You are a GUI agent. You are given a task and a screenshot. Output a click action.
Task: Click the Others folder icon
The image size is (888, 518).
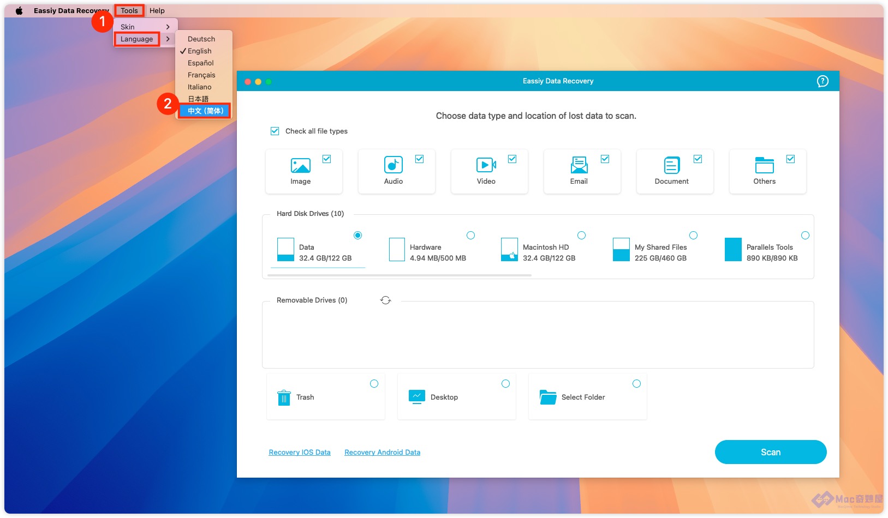click(765, 165)
